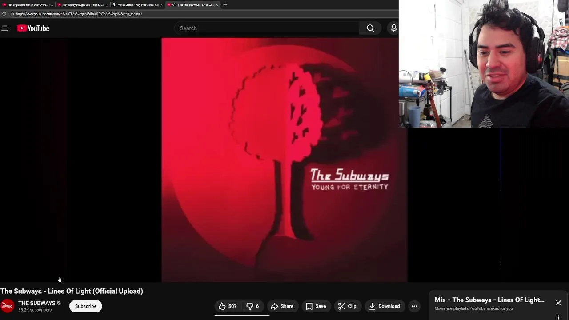The height and width of the screenshot is (320, 569).
Task: Dislike the video with thumbs down
Action: [x=252, y=306]
